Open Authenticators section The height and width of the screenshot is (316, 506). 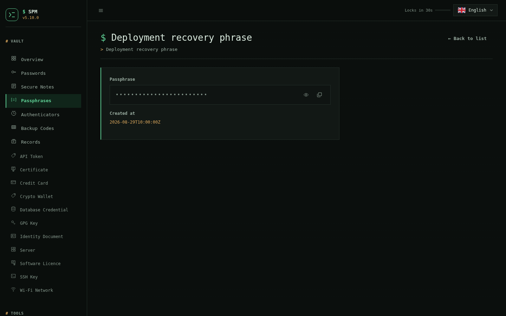[44, 114]
